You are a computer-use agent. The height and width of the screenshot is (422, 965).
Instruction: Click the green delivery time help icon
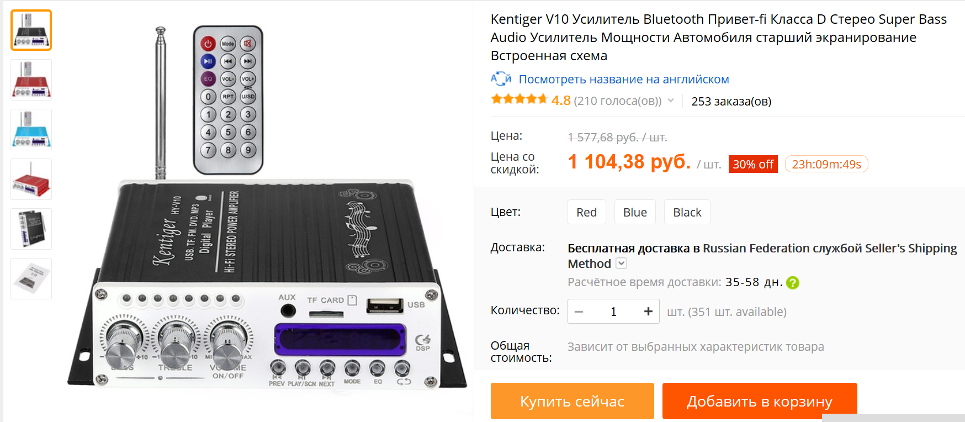click(793, 283)
